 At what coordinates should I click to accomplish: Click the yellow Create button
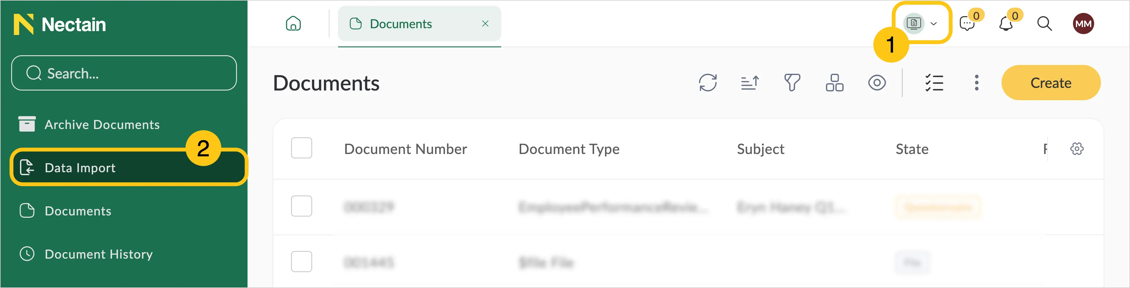click(1051, 83)
